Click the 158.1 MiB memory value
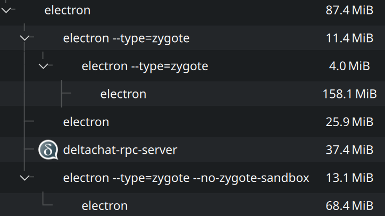 coord(349,94)
